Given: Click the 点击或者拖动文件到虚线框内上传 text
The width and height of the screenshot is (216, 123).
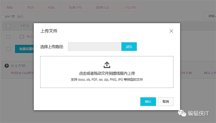Looking at the screenshot, I should coord(107,73).
